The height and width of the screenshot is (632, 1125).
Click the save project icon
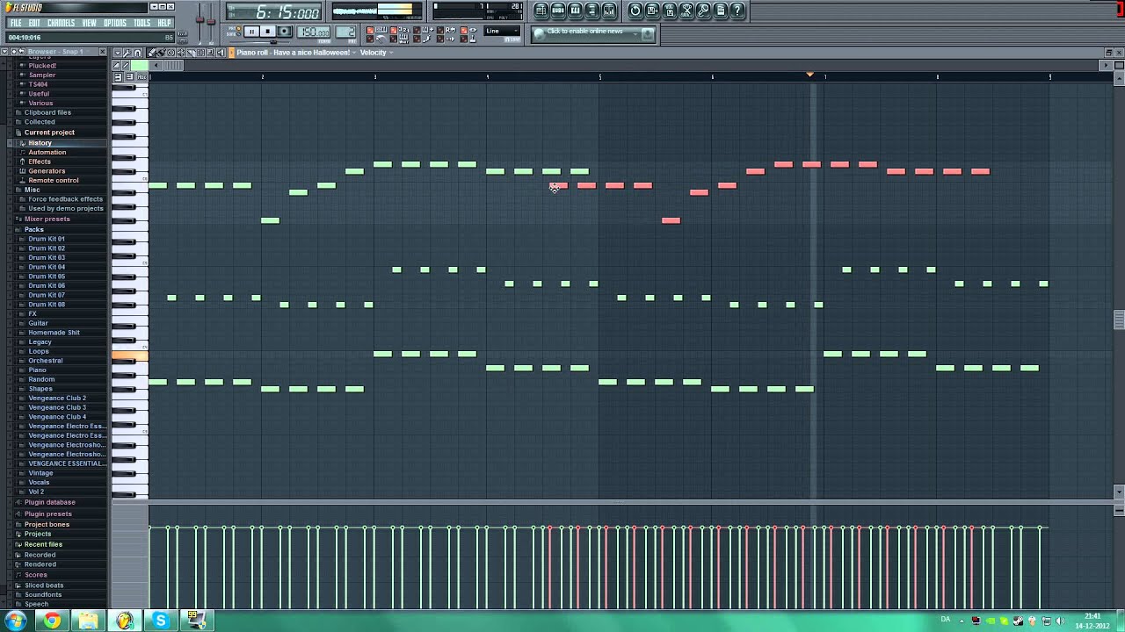tap(652, 11)
